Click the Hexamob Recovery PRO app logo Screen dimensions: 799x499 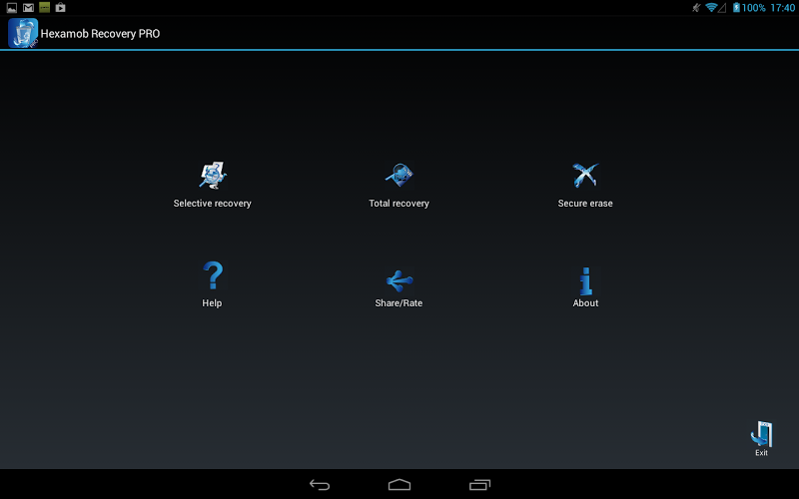point(23,33)
